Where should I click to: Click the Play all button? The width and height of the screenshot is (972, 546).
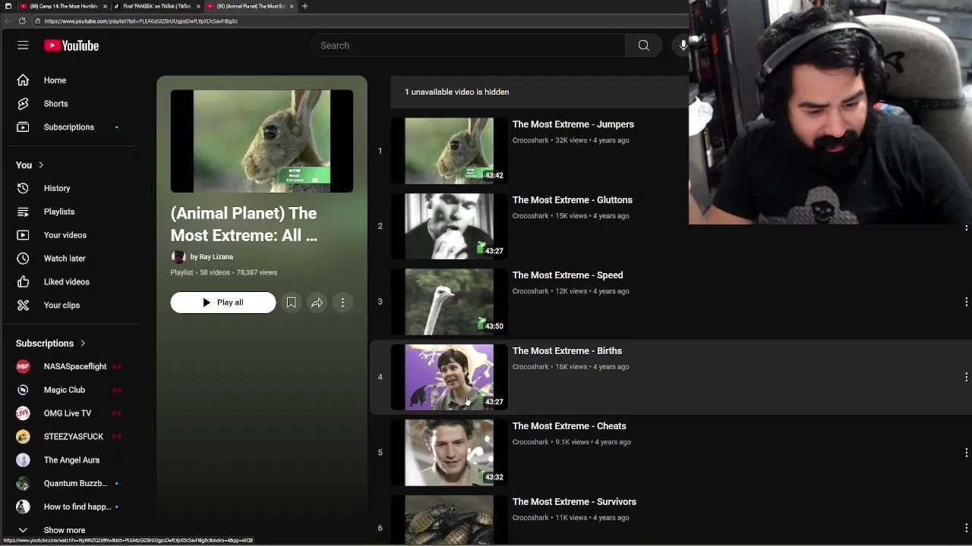pos(223,303)
